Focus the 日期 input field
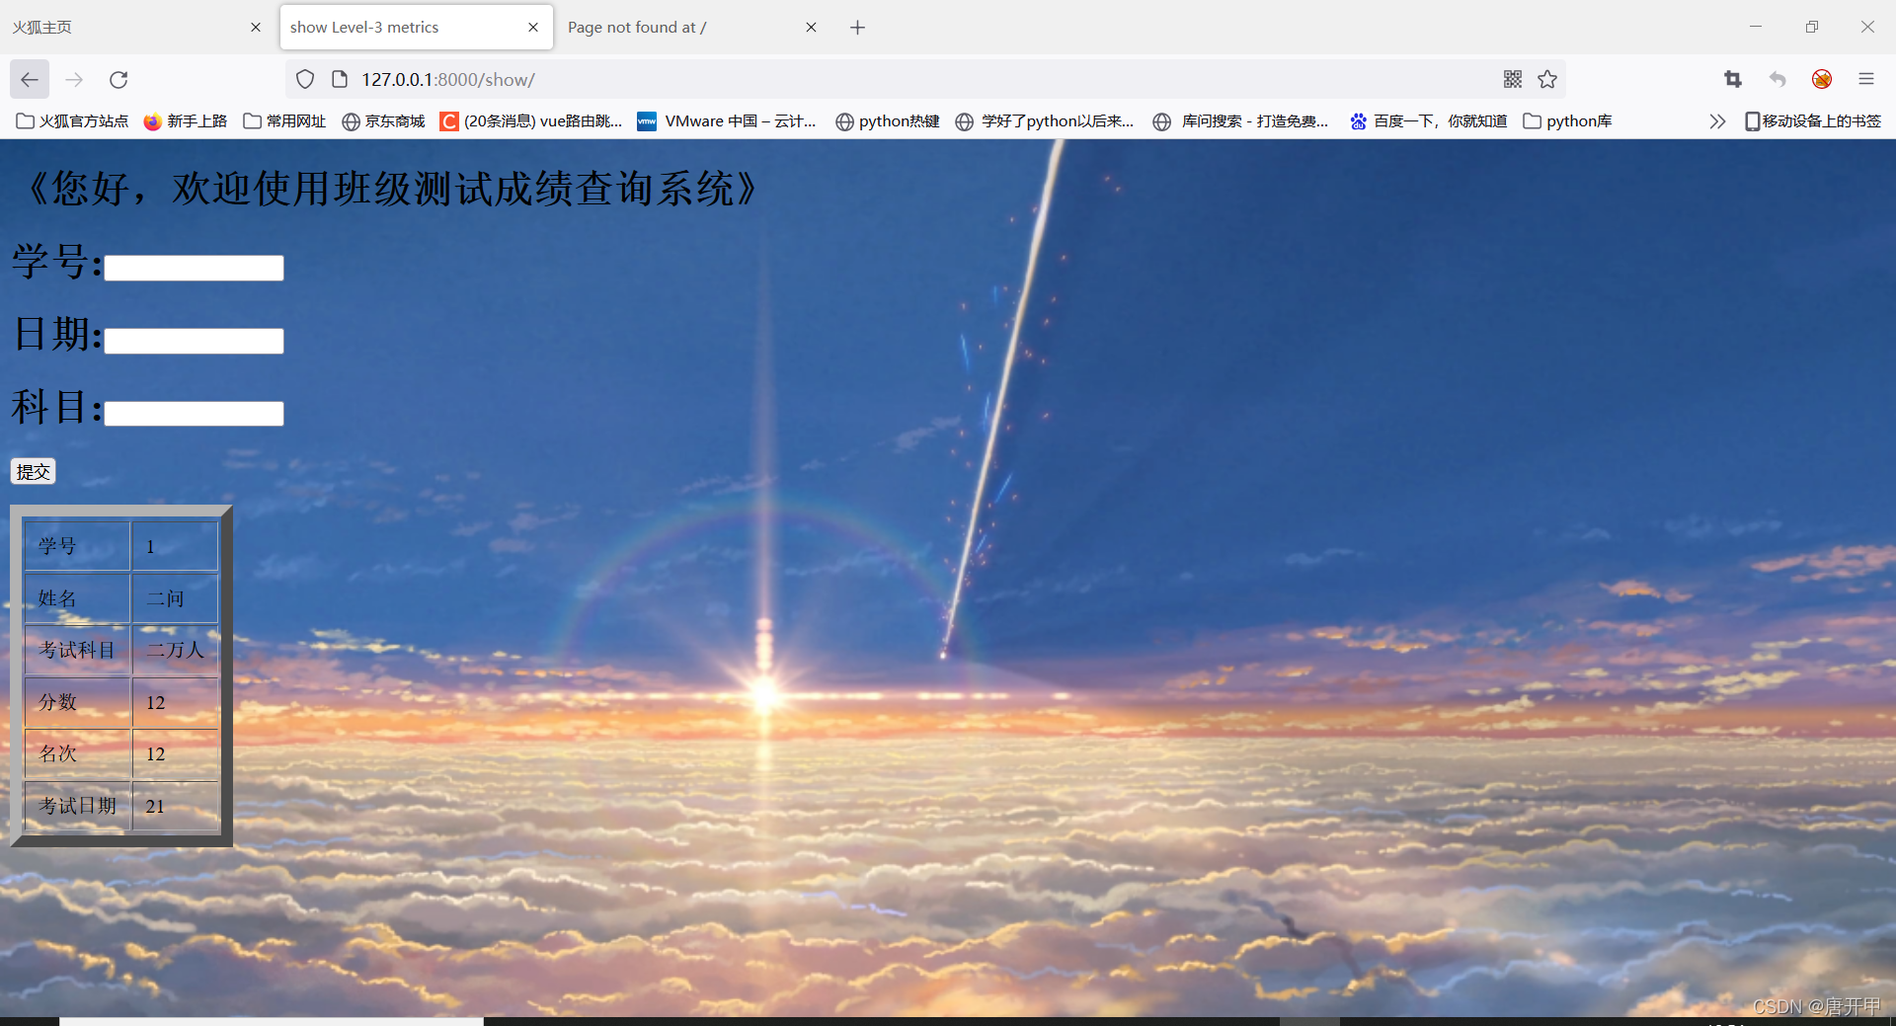1896x1026 pixels. tap(194, 341)
